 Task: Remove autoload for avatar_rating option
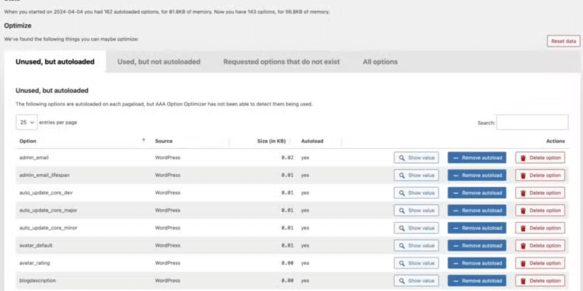coord(477,263)
